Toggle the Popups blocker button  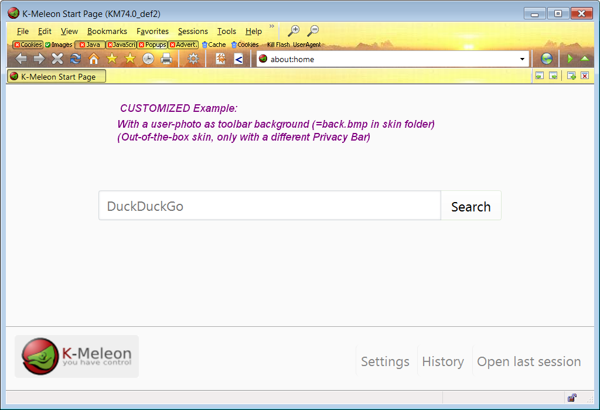point(152,45)
